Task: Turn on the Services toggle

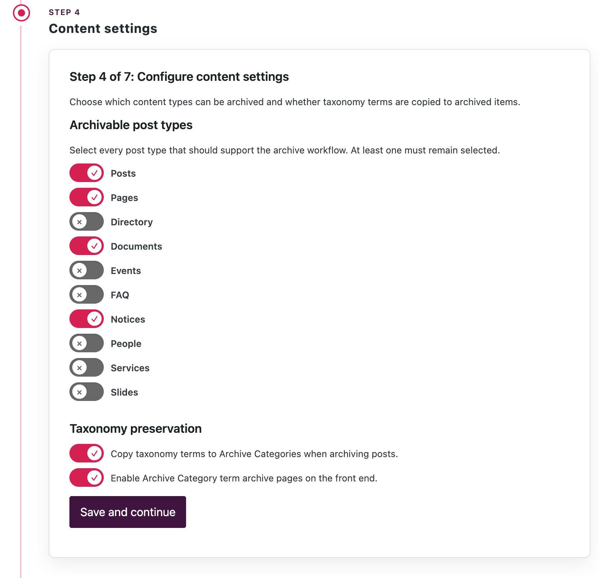Action: tap(86, 367)
